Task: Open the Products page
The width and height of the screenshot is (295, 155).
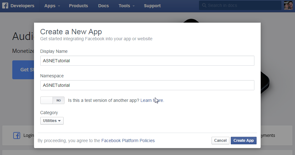Action: [78, 6]
